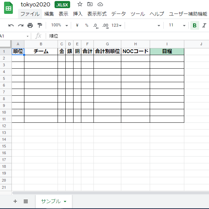209x209 pixels.
Task: Open the 表示形式 menu
Action: 97,14
